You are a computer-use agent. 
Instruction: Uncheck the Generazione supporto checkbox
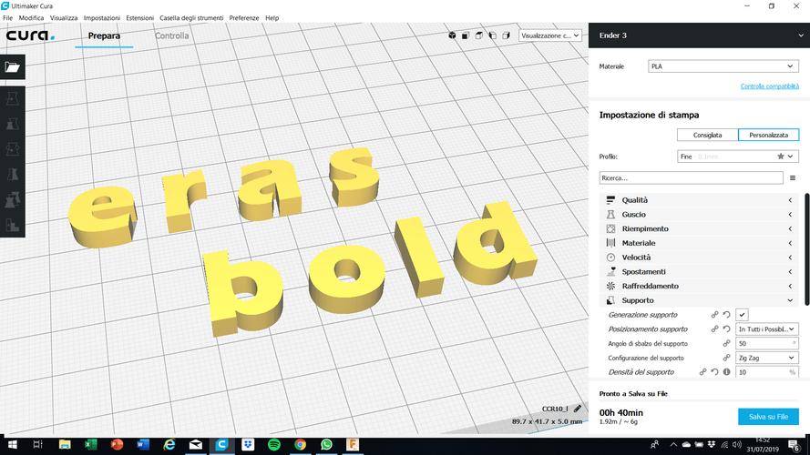742,315
